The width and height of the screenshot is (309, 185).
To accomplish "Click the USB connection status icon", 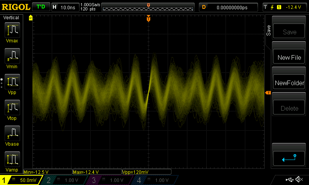I will coord(289,180).
